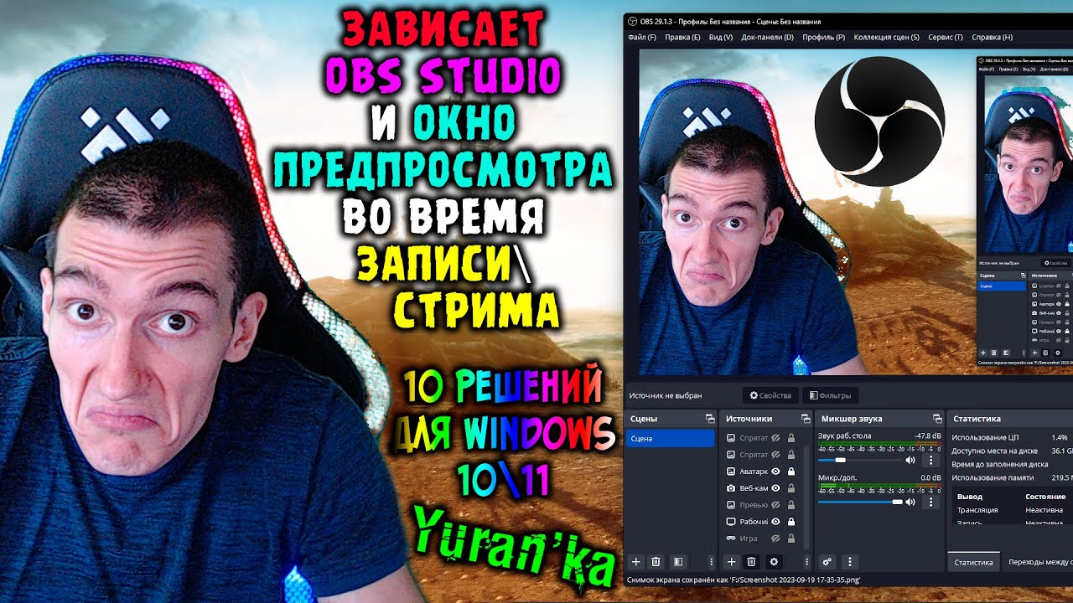Remove selected source with trash icon
The image size is (1073, 603).
pos(752,562)
